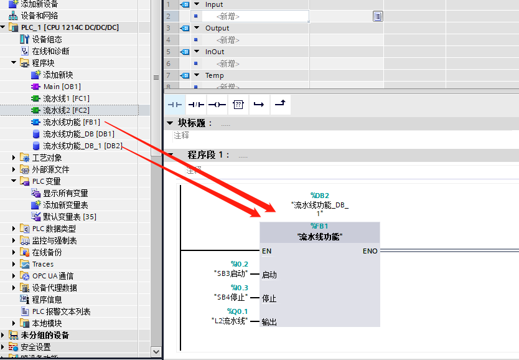Insert a normally open contact
The width and height of the screenshot is (519, 360).
point(175,105)
